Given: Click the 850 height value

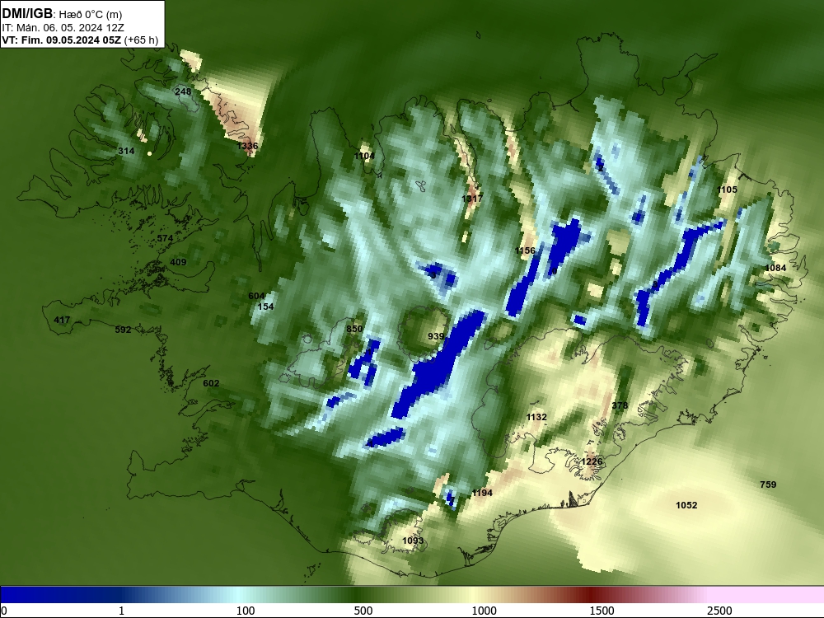Looking at the screenshot, I should point(354,329).
